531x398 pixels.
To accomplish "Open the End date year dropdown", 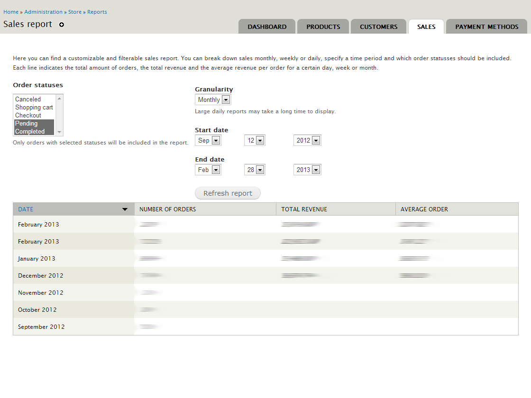I will [307, 170].
